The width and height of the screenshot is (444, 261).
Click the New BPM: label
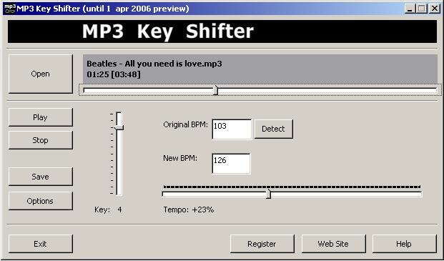(180, 158)
